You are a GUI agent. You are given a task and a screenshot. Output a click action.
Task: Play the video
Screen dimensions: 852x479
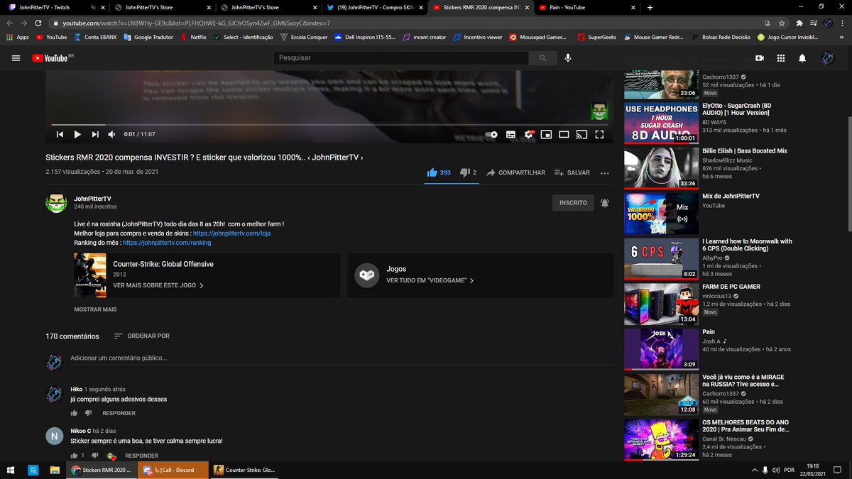[x=77, y=134]
